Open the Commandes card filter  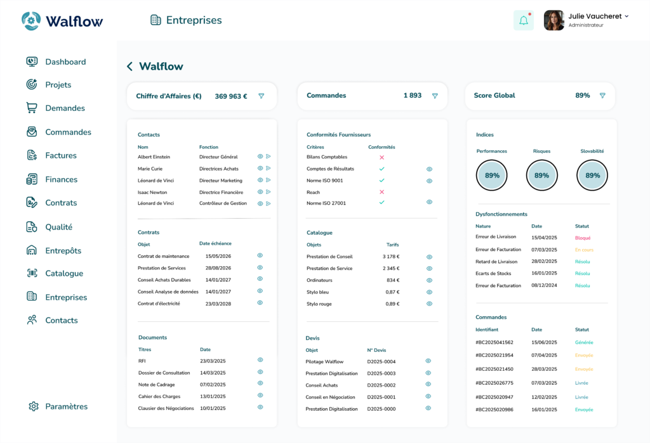coord(435,96)
